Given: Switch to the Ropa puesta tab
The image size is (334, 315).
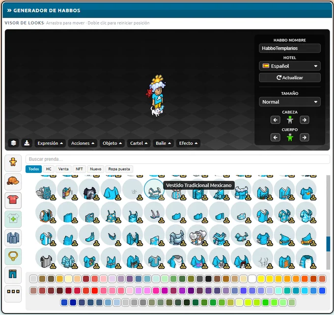Looking at the screenshot, I should [119, 169].
